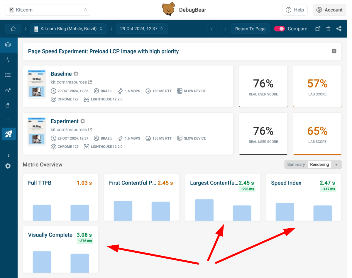Open the Full TTFB metric card
The width and height of the screenshot is (352, 278).
click(61, 197)
